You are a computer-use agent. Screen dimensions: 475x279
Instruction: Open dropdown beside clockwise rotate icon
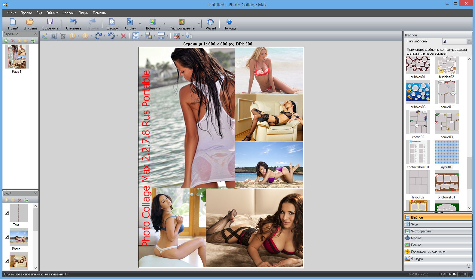[x=104, y=36]
